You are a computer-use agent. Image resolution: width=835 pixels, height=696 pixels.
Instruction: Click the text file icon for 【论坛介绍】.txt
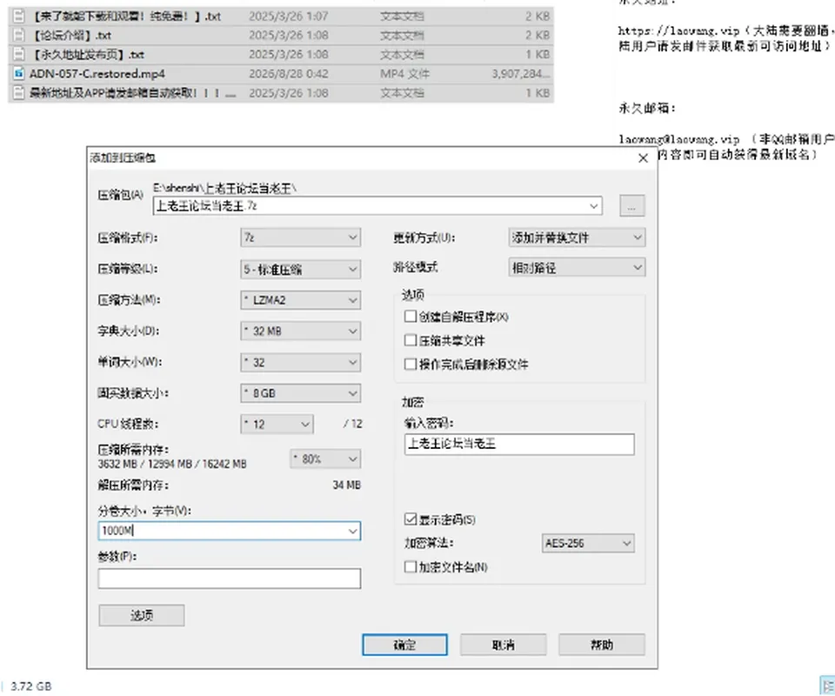tap(18, 35)
